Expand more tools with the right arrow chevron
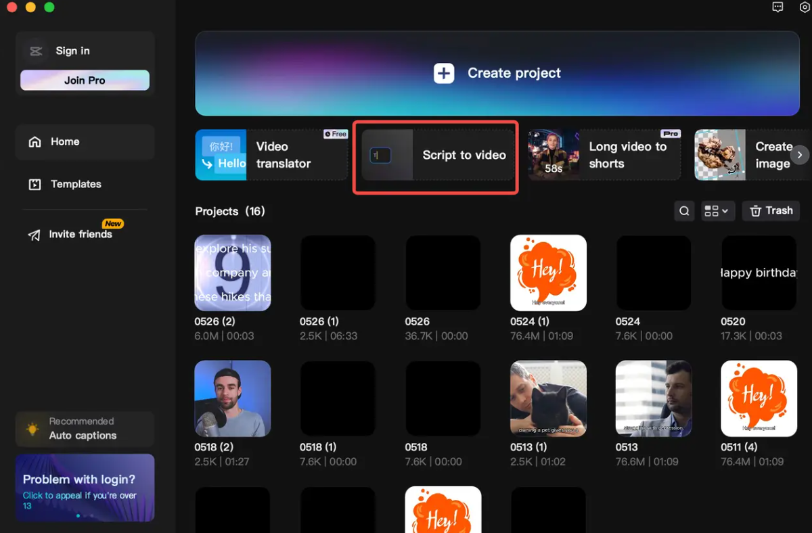The width and height of the screenshot is (812, 533). (800, 154)
